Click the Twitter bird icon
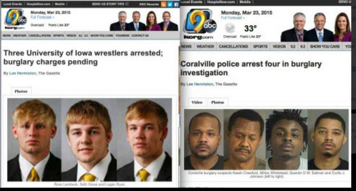The image size is (356, 191). pyautogui.click(x=170, y=4)
